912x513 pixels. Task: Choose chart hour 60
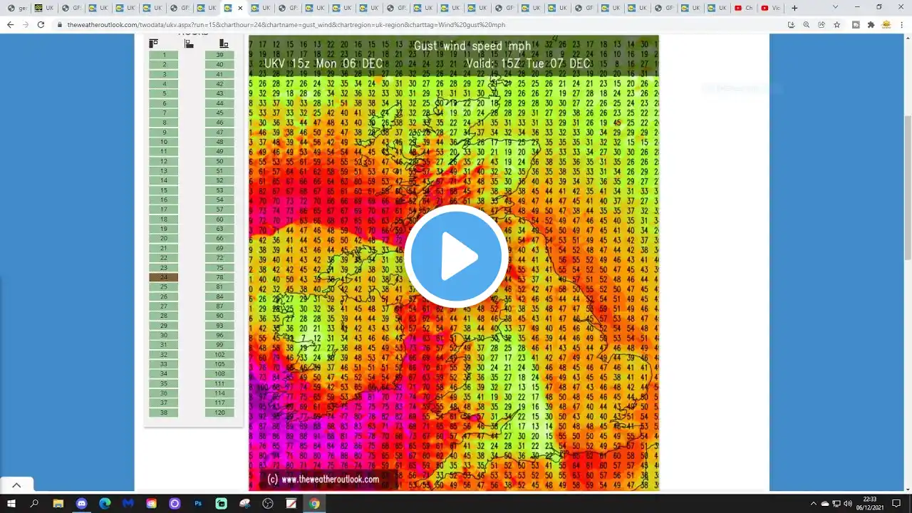[219, 219]
